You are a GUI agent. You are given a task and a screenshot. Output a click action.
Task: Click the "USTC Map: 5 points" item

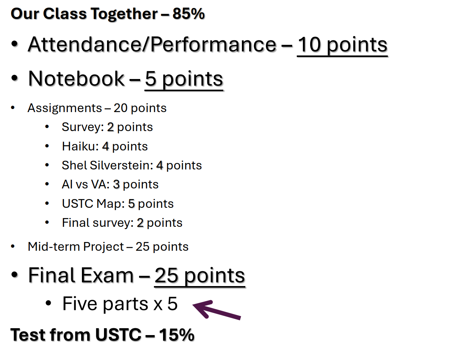tap(118, 204)
